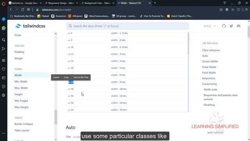Open personal news in the sidebar

coord(4,78)
